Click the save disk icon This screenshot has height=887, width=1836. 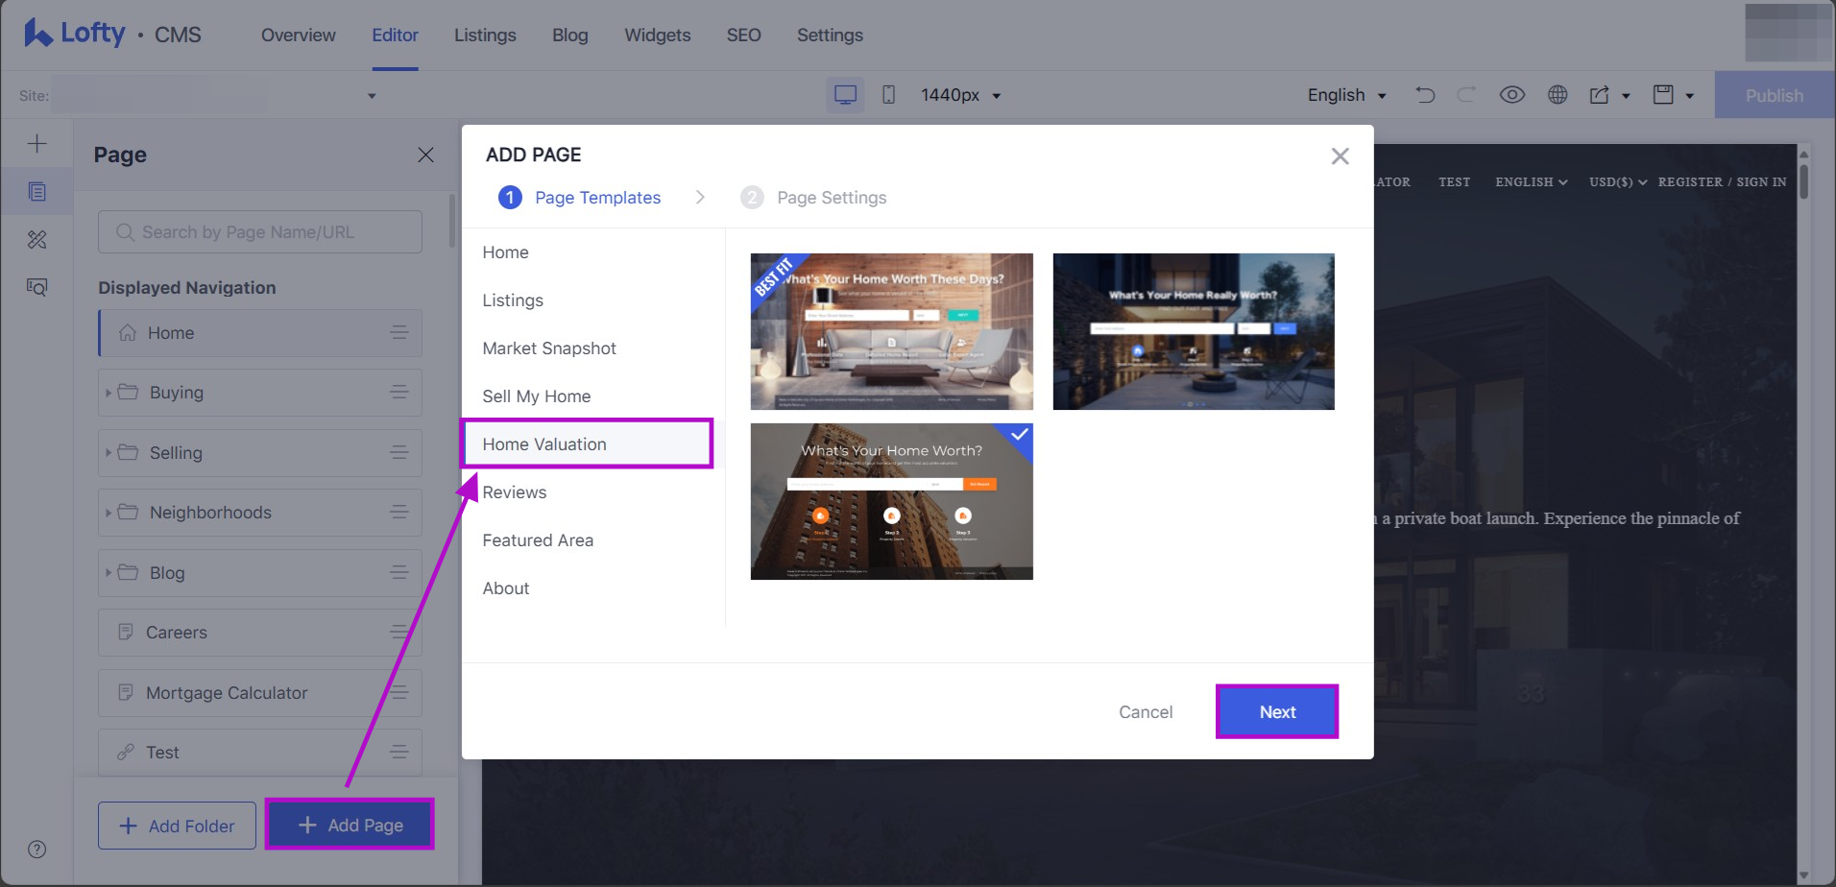(x=1663, y=95)
